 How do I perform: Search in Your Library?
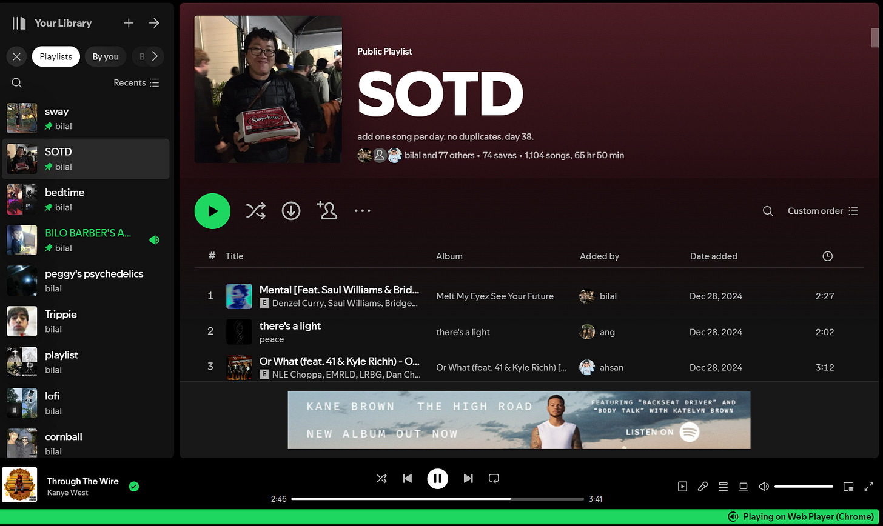pyautogui.click(x=17, y=83)
